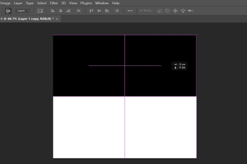Close the Layer 1 copy document tab
247x164 pixels.
click(57, 19)
